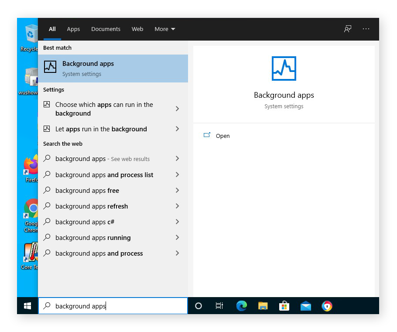
Task: Click the search box containing 'background apps'
Action: [x=113, y=306]
